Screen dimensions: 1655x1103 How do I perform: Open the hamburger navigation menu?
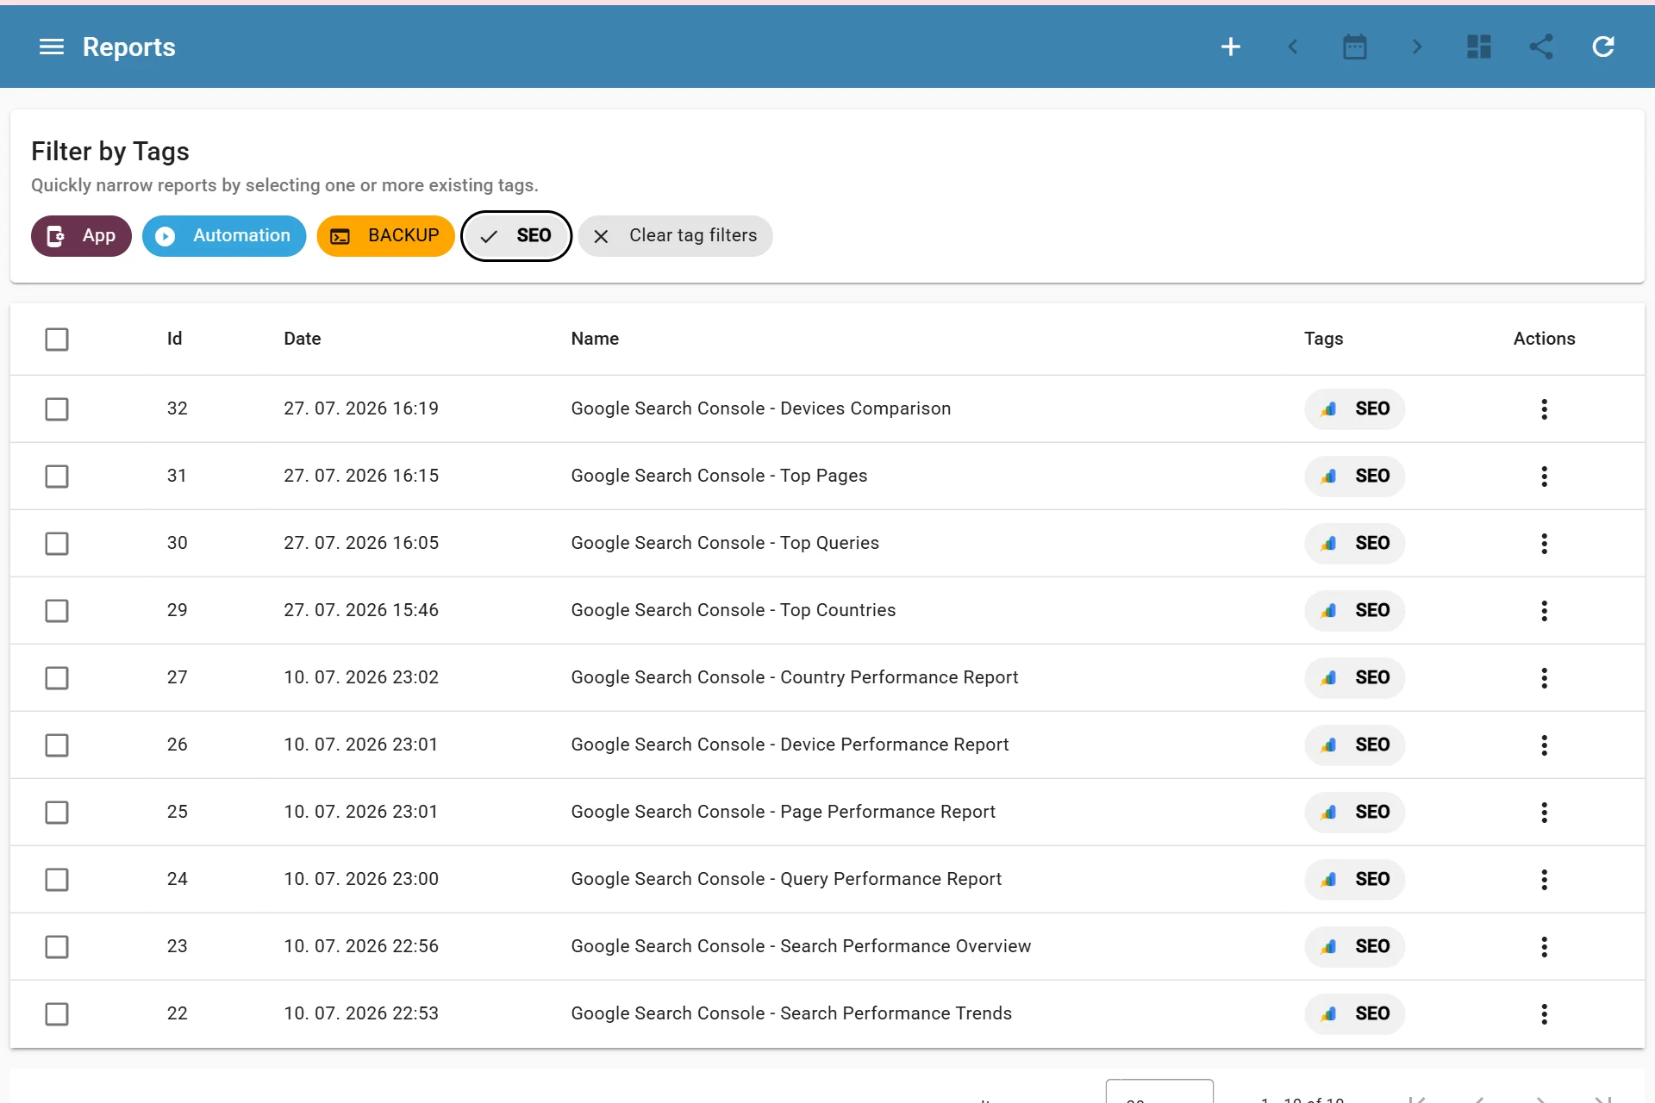(52, 47)
